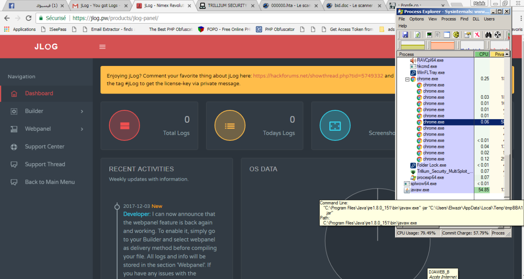Viewport: 524px width, 279px height.
Task: Open Users menu in Process Explorer
Action: coord(489,19)
